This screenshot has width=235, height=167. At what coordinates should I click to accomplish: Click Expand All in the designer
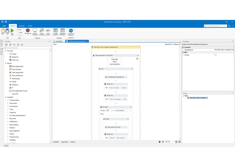pos(168,44)
